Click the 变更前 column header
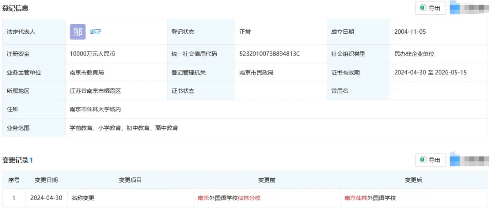 pyautogui.click(x=267, y=180)
